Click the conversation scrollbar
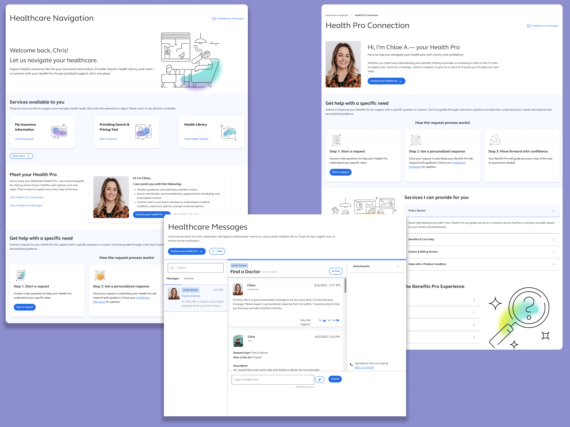570x427 pixels. [x=345, y=285]
